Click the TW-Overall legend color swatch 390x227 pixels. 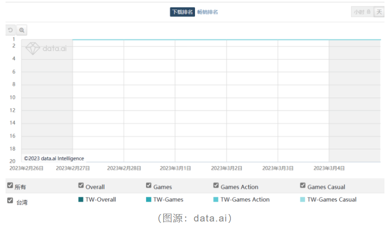pyautogui.click(x=81, y=200)
